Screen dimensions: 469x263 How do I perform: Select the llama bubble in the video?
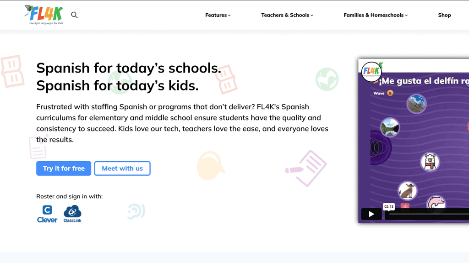(430, 162)
